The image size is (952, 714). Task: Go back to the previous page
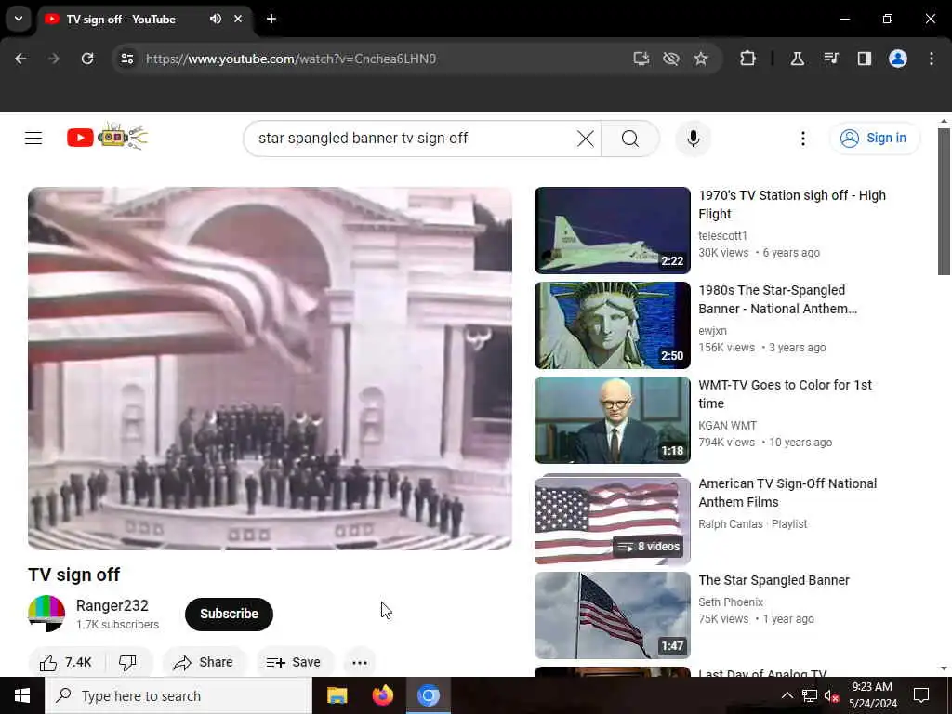point(20,59)
